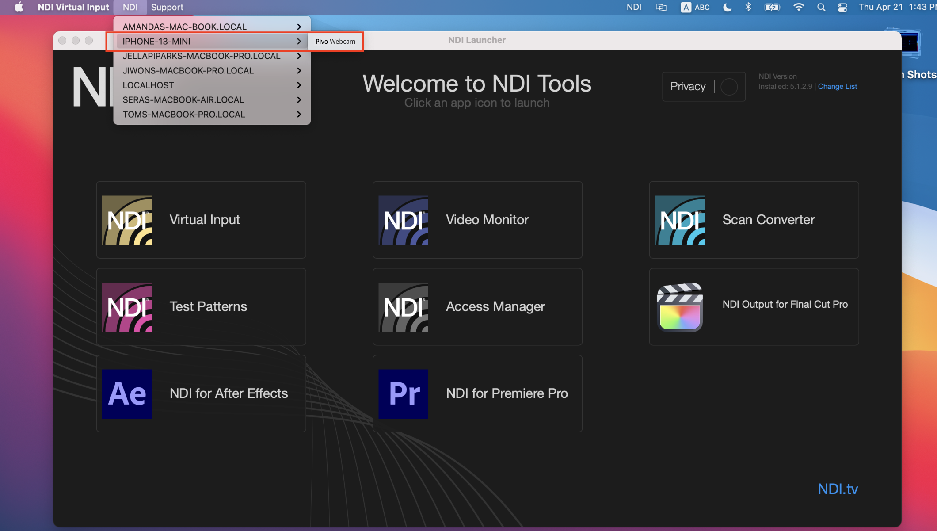Click the Privacy label
The width and height of the screenshot is (937, 531).
pyautogui.click(x=688, y=86)
